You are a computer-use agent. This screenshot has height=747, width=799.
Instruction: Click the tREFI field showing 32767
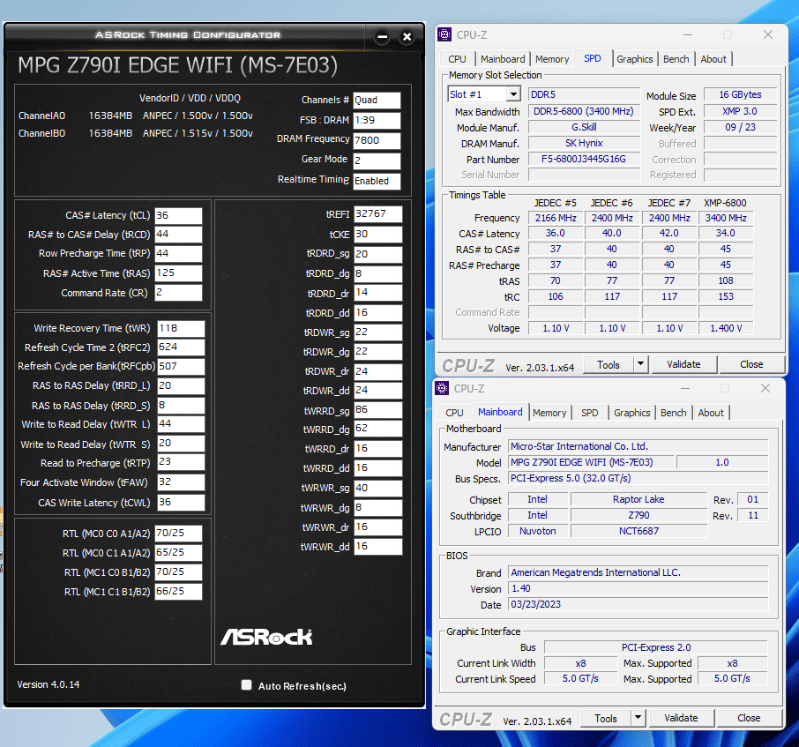[378, 214]
